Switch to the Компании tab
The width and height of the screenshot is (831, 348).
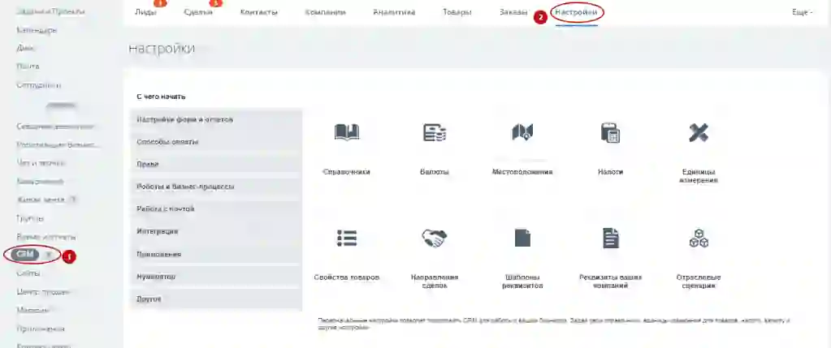tap(326, 12)
